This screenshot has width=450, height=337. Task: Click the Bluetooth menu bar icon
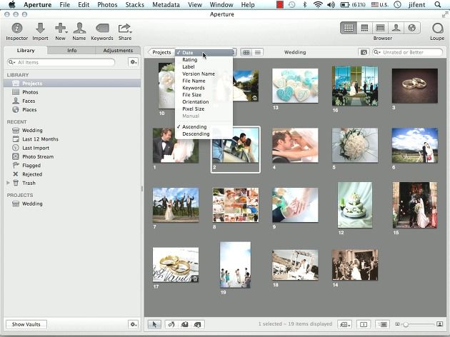305,4
